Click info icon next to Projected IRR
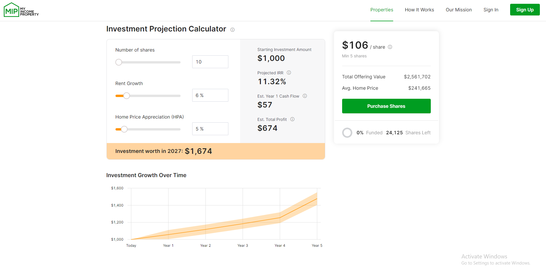Screen dimensions: 546x275 point(289,73)
